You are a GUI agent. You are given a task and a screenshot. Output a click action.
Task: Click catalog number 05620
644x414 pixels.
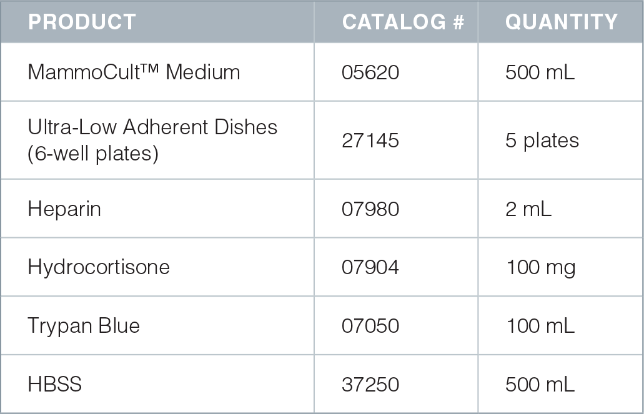point(370,72)
